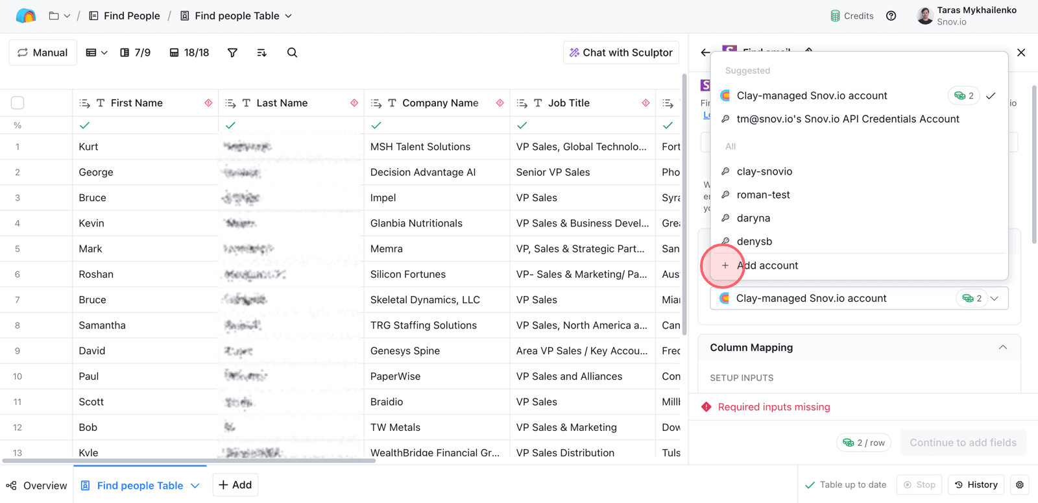Open the sort rows icon

pyautogui.click(x=262, y=53)
